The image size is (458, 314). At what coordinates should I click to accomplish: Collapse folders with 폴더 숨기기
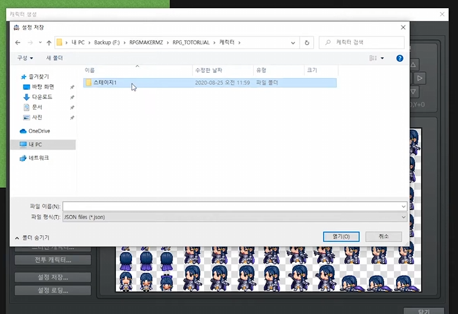32,238
